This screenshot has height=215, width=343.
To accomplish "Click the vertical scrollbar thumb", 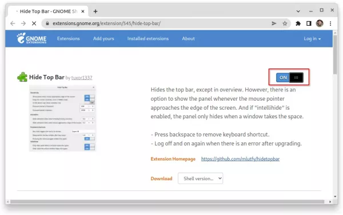I will tap(335, 55).
